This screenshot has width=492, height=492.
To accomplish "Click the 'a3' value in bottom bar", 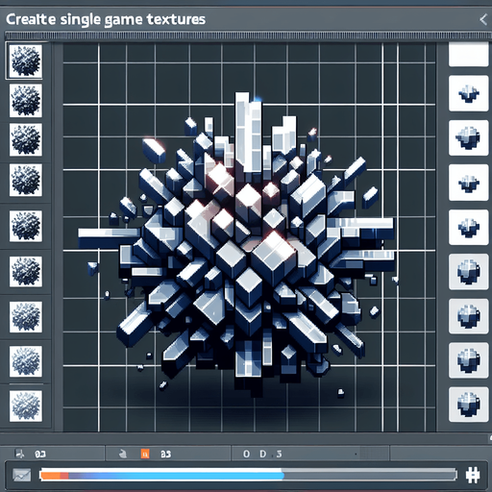I will [x=165, y=454].
